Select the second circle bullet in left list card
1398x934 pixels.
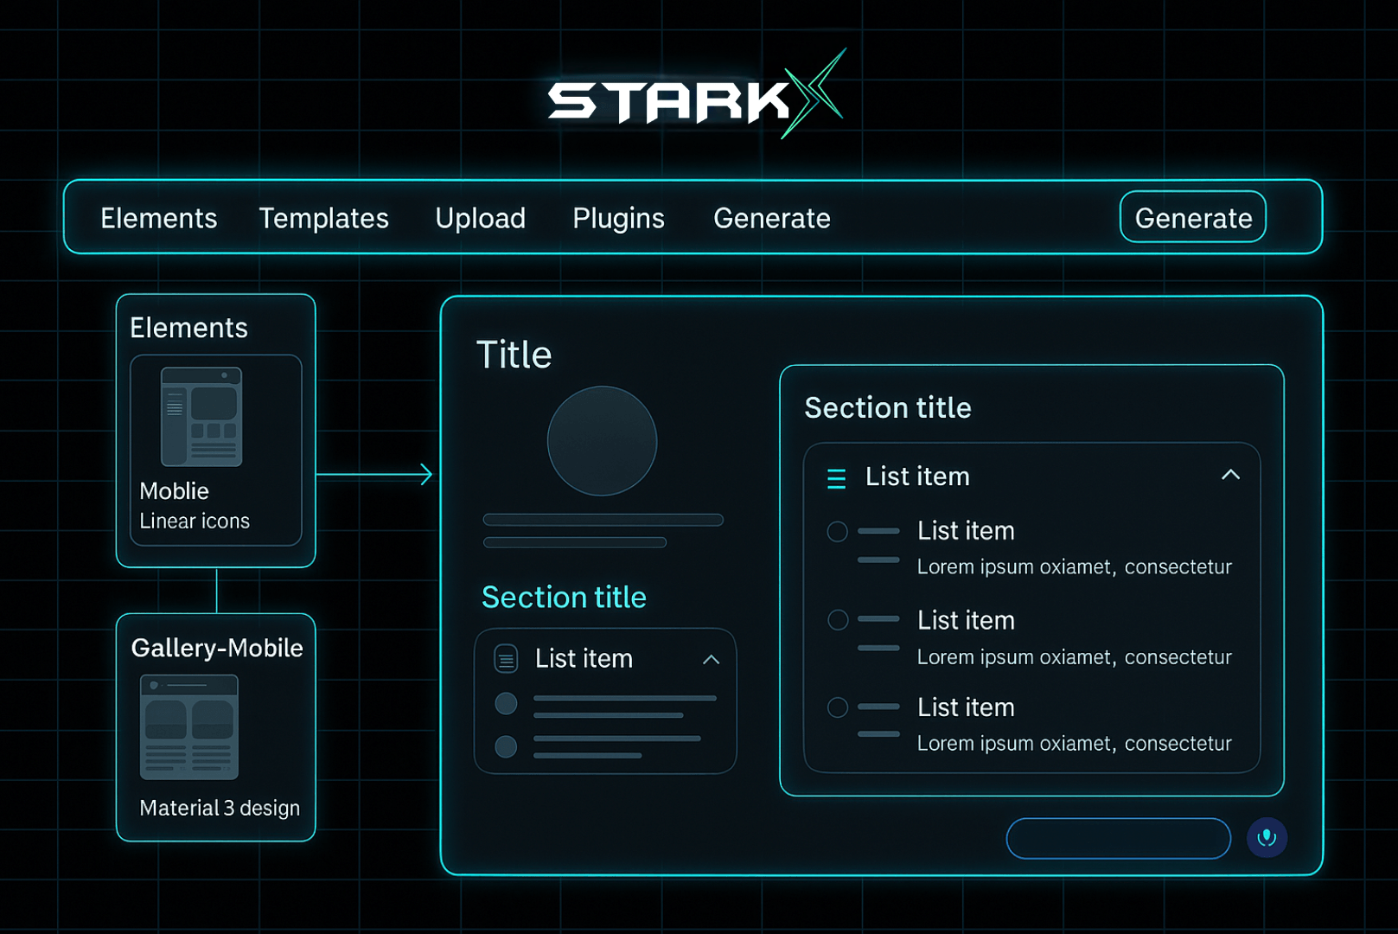click(x=506, y=746)
